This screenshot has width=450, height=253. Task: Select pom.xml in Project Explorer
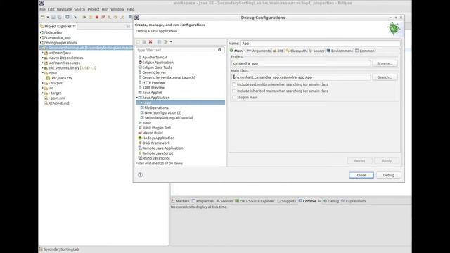58,98
